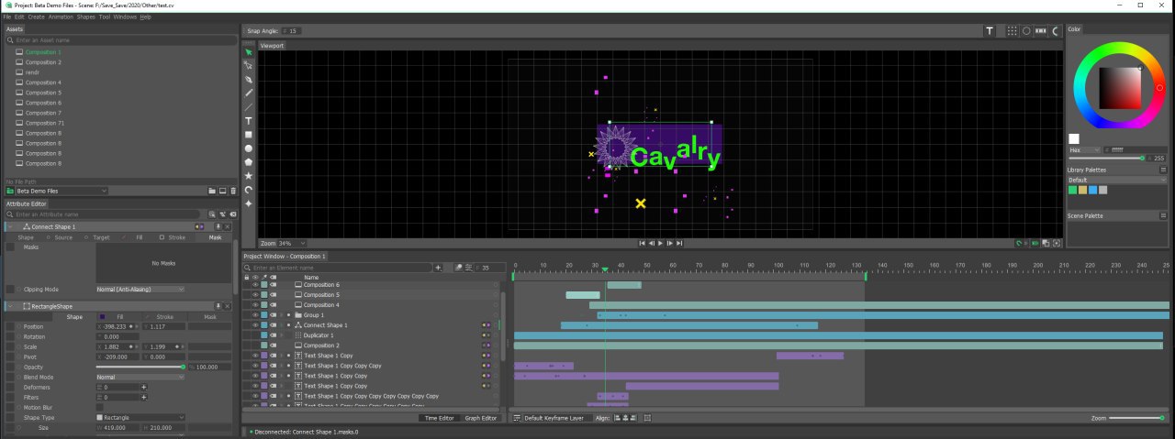Screen dimensions: 1175x439
Task: Click the trash icon in Assets panel
Action: 232,191
